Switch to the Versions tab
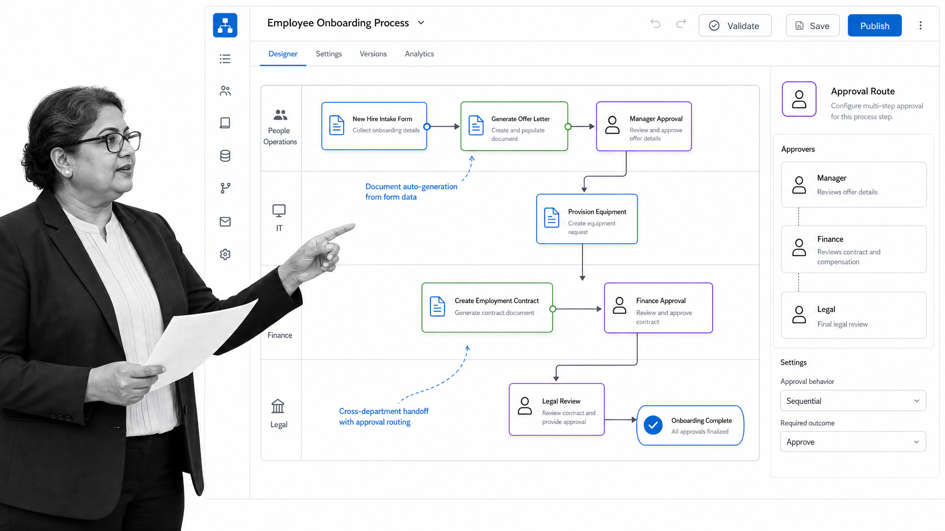The width and height of the screenshot is (945, 531). point(373,54)
